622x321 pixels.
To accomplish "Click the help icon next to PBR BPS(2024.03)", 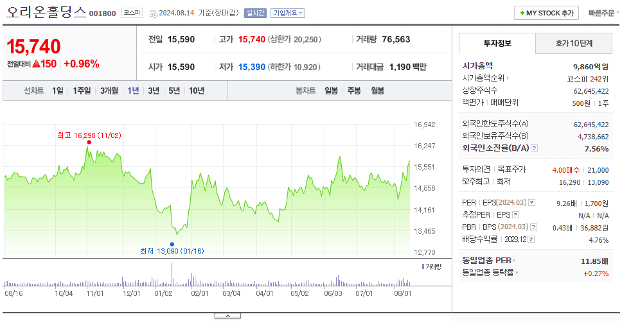I will 534,227.
